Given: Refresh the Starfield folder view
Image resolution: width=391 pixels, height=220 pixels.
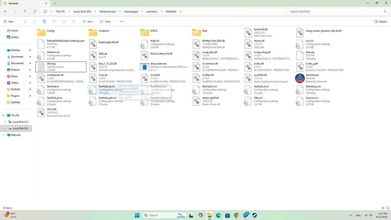Looking at the screenshot, I should [x=35, y=11].
